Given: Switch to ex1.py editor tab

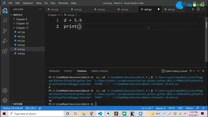Looking at the screenshot, I should click(x=54, y=9).
